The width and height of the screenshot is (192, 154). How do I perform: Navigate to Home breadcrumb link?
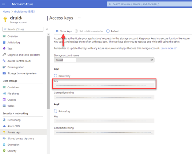point(6,11)
